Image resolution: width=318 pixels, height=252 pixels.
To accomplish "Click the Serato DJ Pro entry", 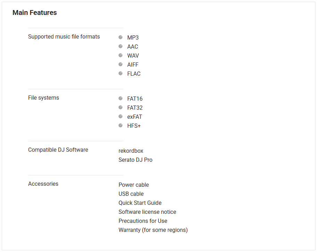I will 135,160.
